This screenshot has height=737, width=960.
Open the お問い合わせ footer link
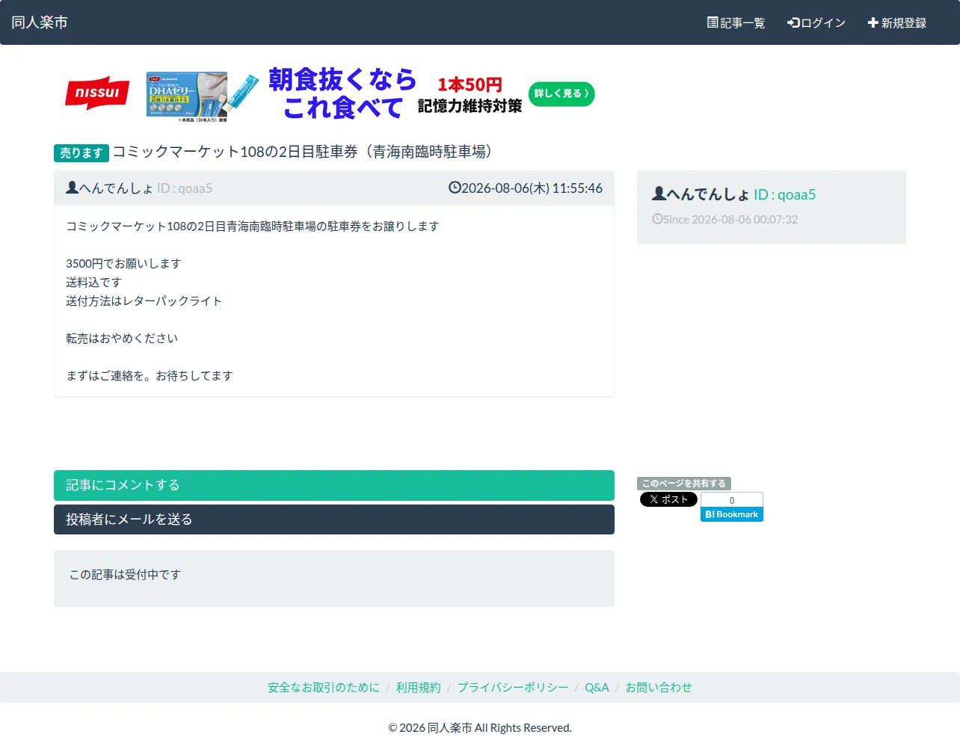(x=659, y=688)
